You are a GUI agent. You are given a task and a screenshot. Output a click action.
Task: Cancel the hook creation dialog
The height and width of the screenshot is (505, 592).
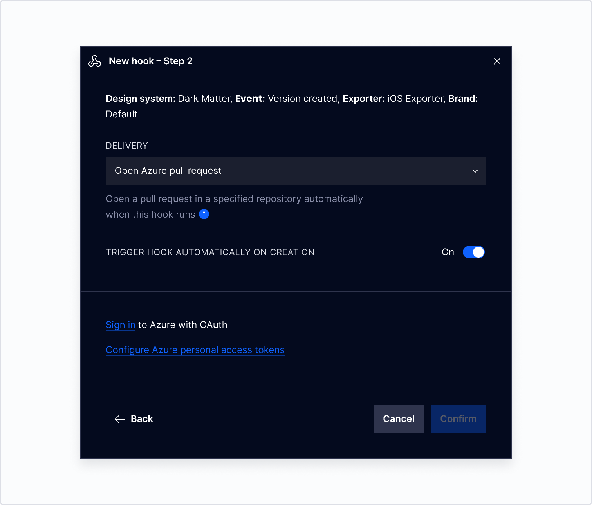pyautogui.click(x=399, y=419)
